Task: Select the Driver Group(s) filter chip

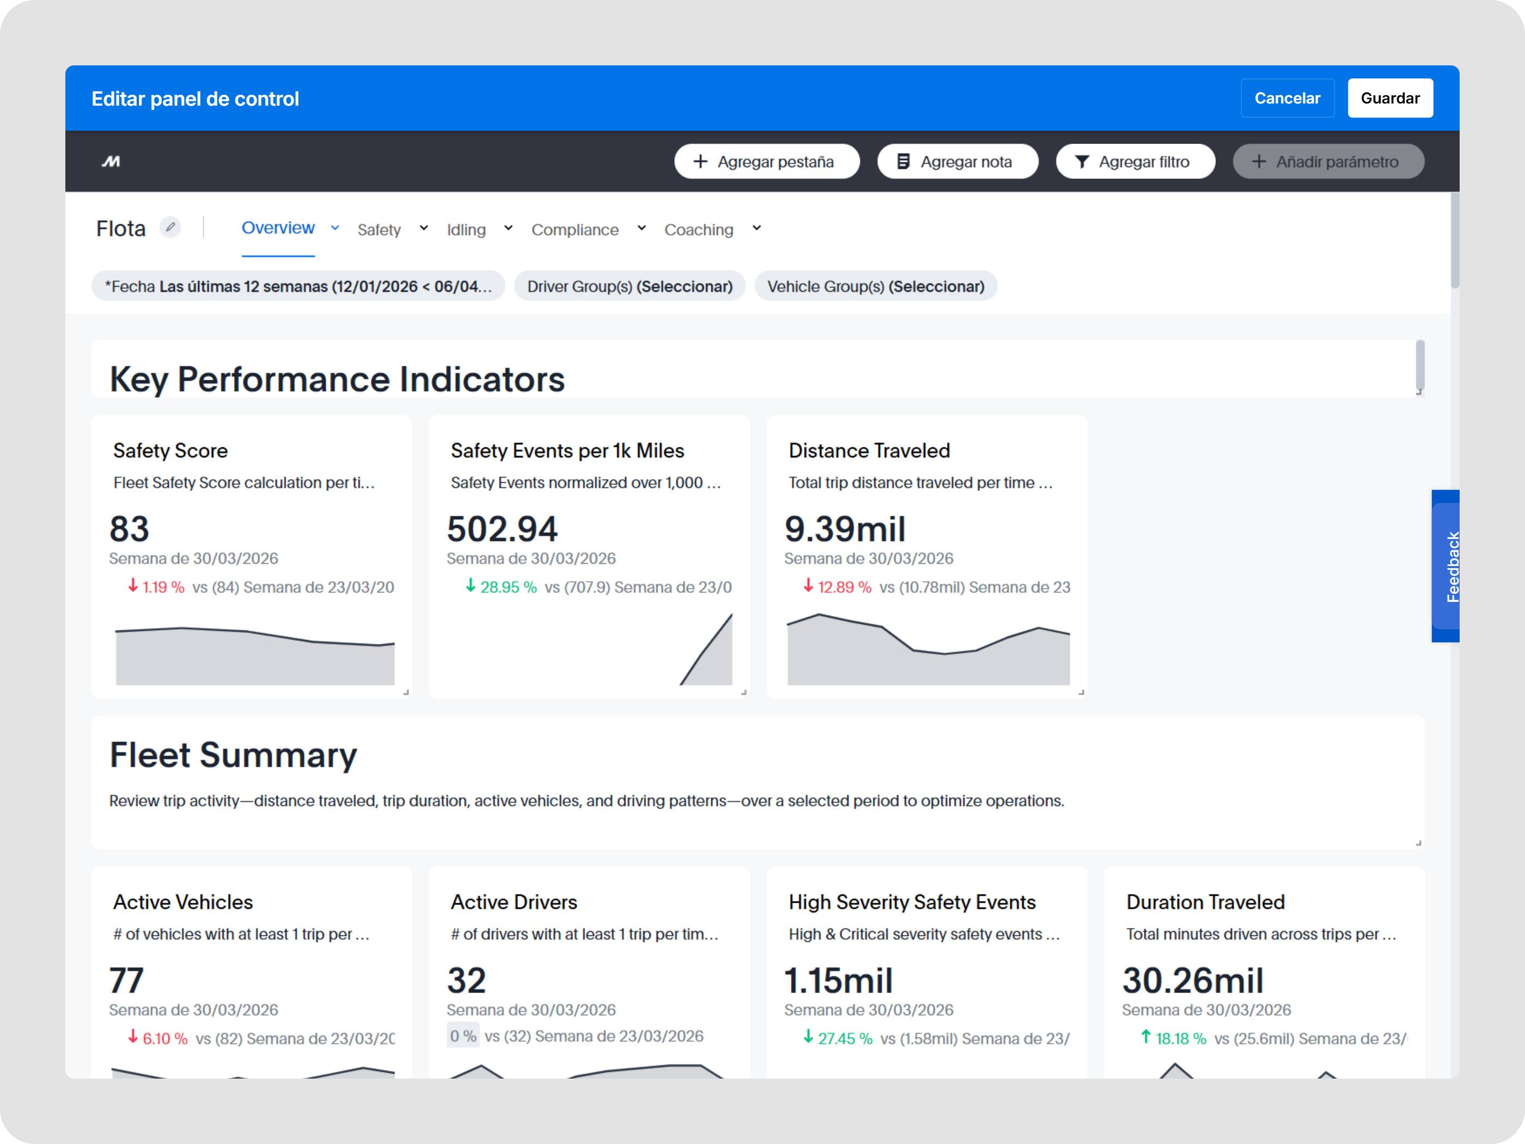Action: [630, 286]
